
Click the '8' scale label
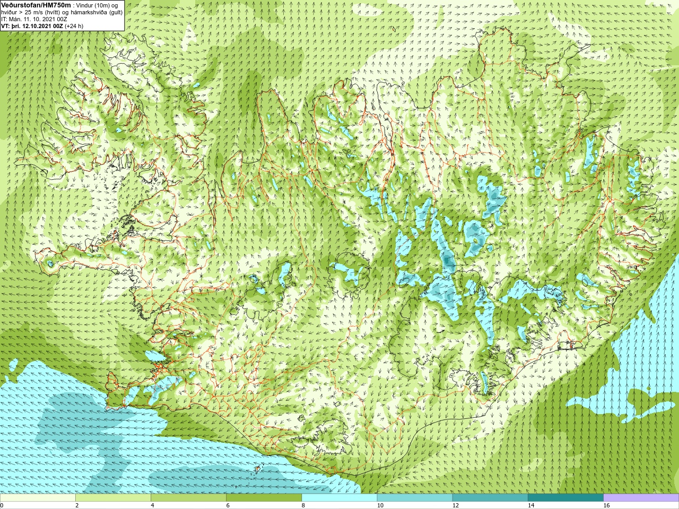[x=303, y=505]
